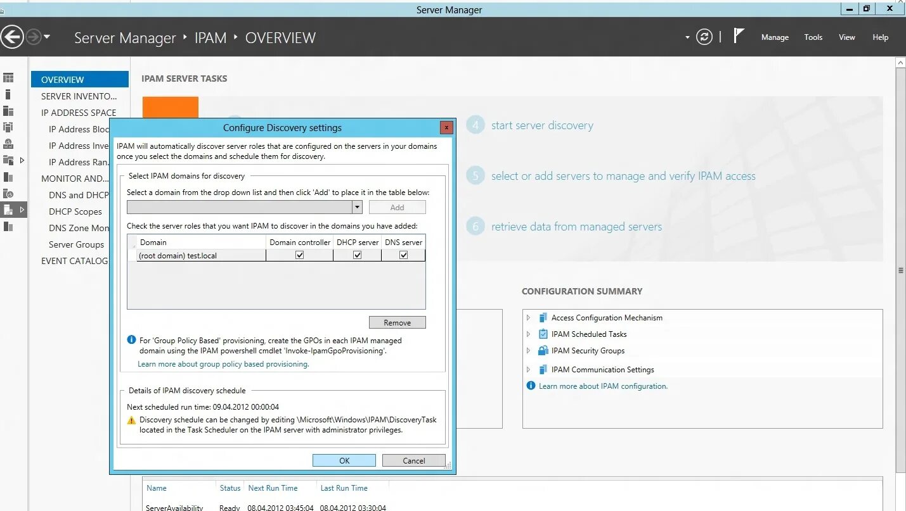Click the step 5 circle icon
The image size is (906, 511).
(x=476, y=175)
